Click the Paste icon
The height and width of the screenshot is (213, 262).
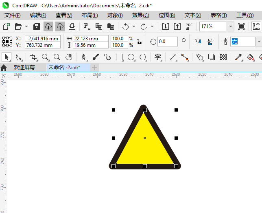click(x=110, y=26)
